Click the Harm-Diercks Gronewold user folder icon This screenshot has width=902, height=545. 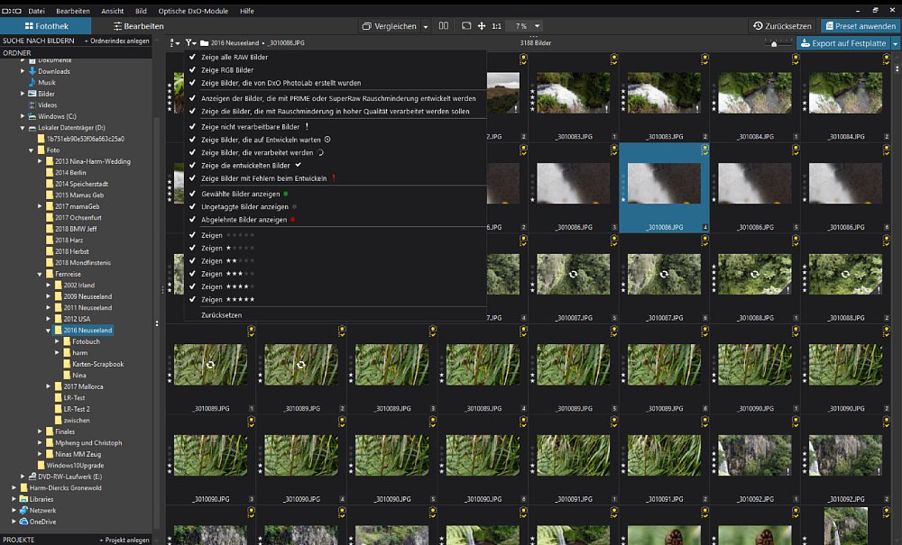[x=23, y=488]
